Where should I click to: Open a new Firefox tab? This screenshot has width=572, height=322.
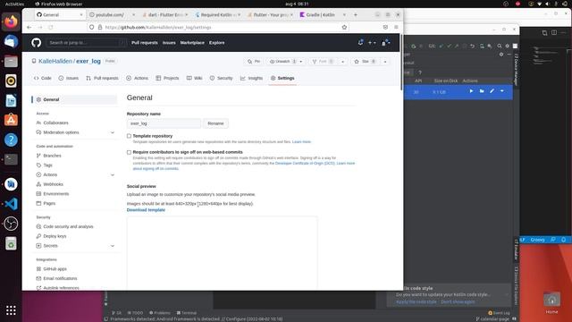pos(356,15)
